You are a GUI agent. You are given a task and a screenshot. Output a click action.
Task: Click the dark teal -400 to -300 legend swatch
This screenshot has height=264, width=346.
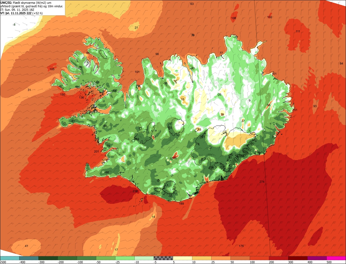click(29, 258)
